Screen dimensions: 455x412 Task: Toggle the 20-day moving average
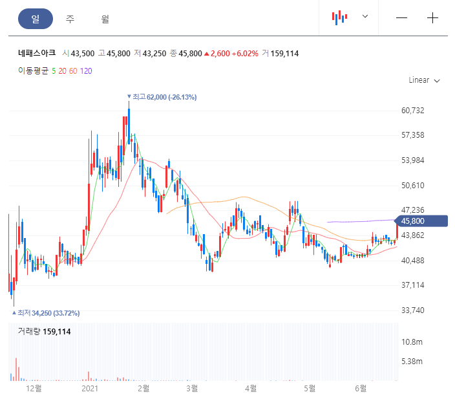[x=63, y=71]
